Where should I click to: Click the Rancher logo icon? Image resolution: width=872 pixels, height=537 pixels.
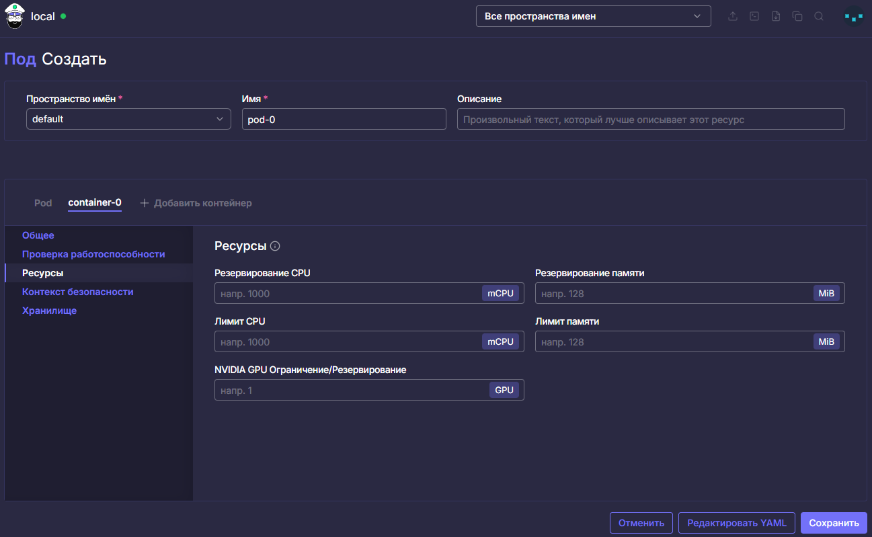[x=15, y=16]
